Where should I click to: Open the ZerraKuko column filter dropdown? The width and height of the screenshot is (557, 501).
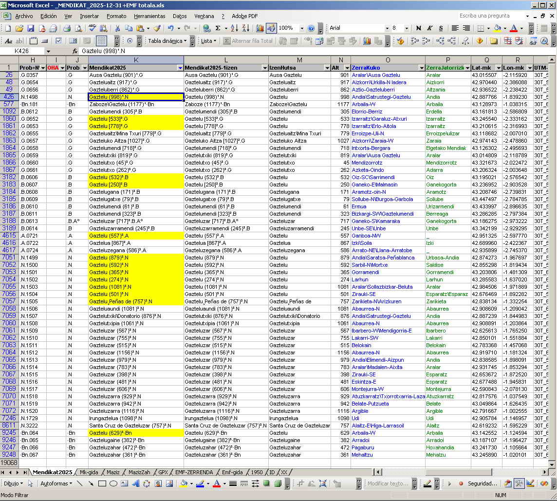coord(422,68)
